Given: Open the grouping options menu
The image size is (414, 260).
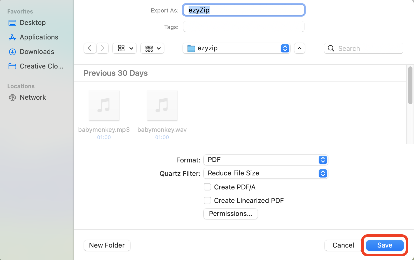Looking at the screenshot, I should pos(152,48).
